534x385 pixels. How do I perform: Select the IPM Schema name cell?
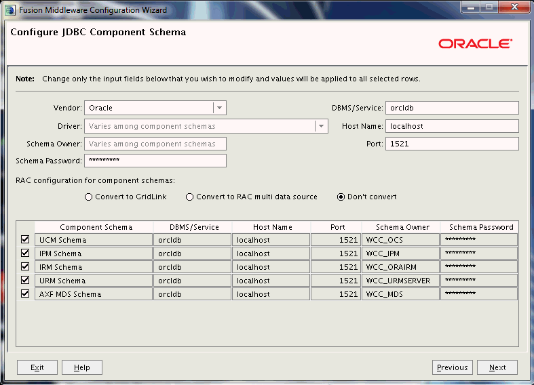[x=94, y=254]
